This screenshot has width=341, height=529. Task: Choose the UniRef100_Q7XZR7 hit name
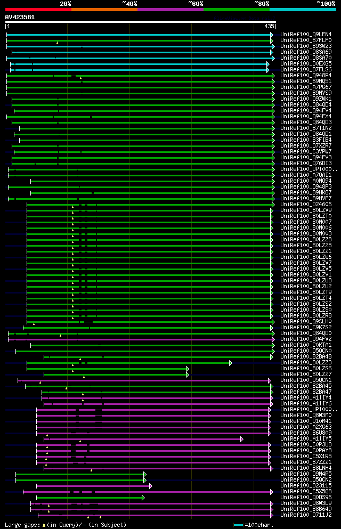306,146
